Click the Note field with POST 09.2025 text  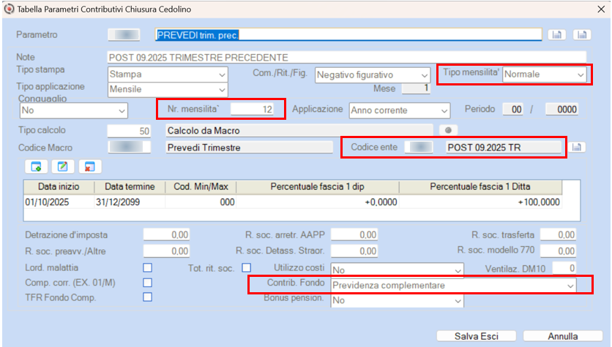[x=346, y=57]
